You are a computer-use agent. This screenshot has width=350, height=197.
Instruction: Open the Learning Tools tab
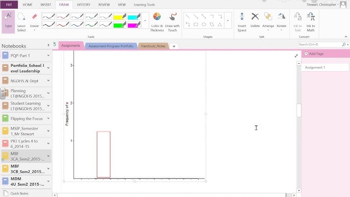coord(144,5)
